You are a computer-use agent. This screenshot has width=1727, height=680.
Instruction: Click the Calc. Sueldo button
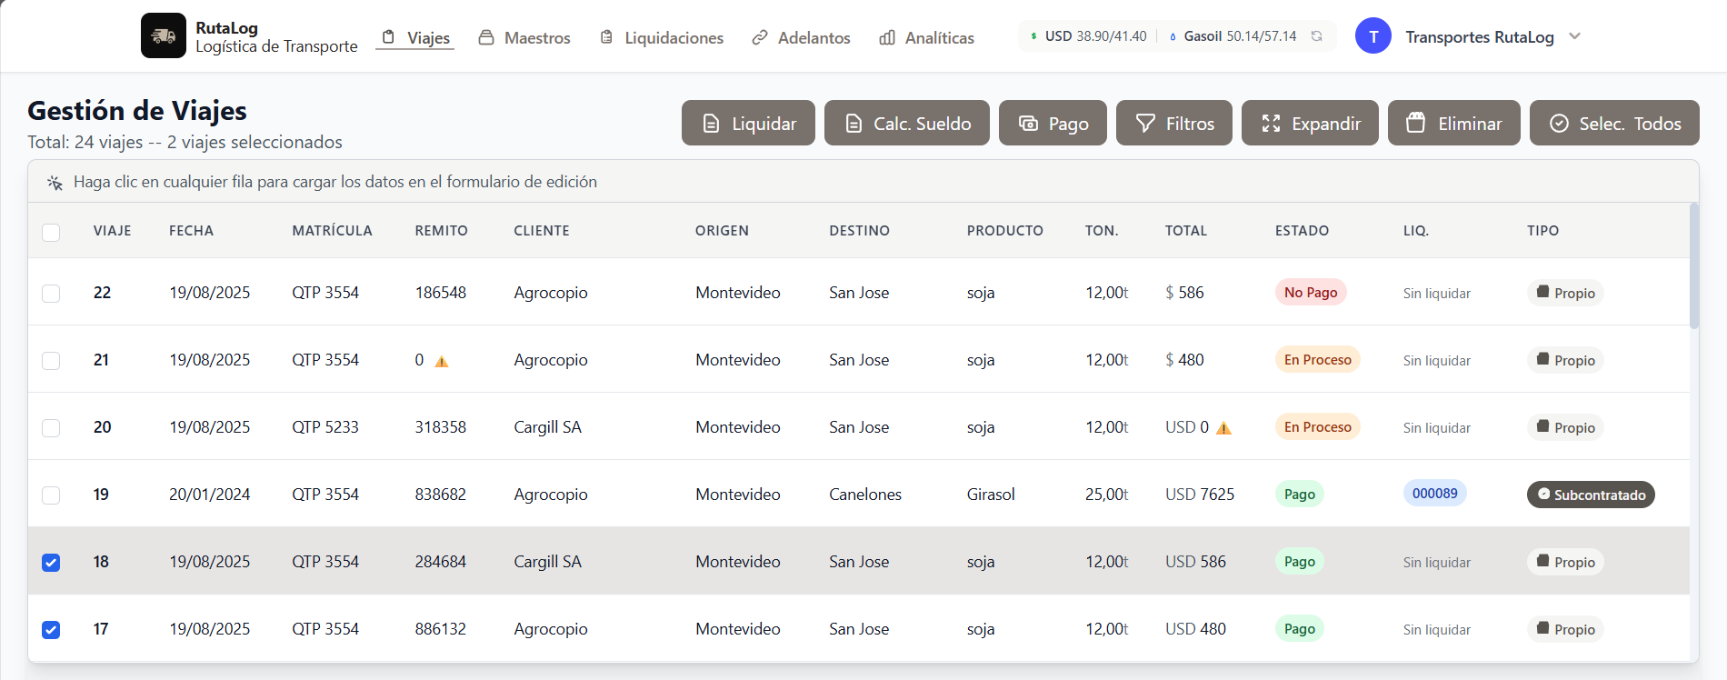[907, 123]
